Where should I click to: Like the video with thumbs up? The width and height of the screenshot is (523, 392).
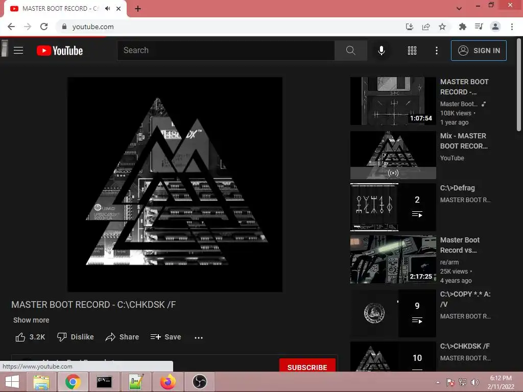coord(30,337)
